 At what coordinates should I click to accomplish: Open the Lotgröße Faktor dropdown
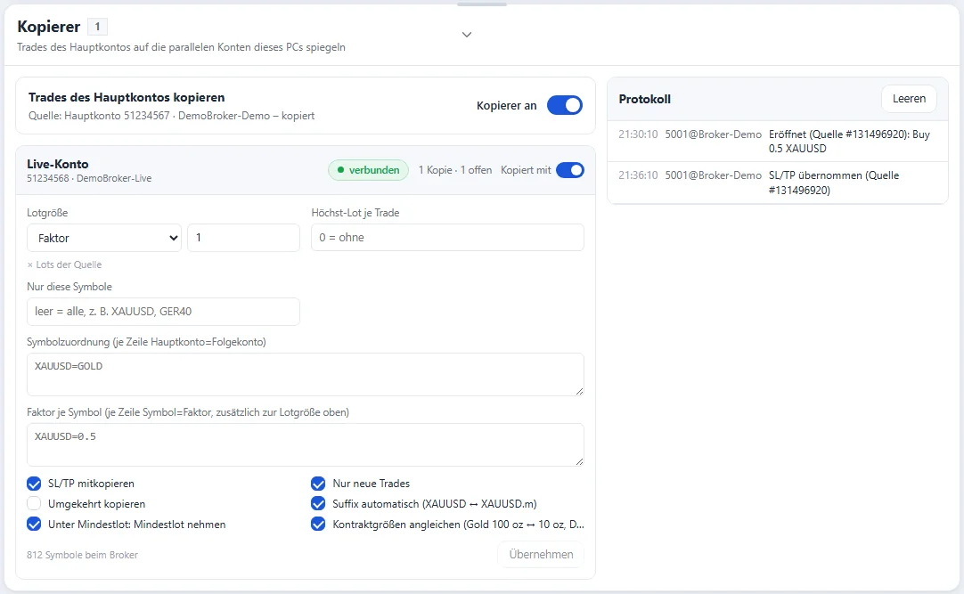104,238
